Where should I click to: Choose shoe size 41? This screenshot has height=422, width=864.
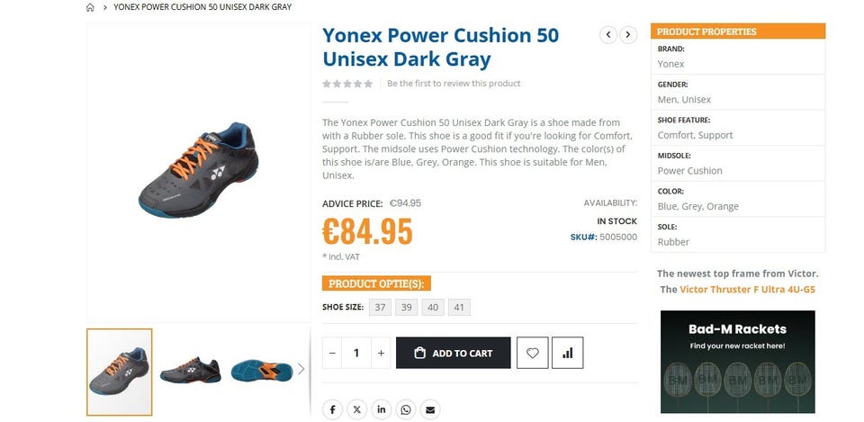point(459,308)
